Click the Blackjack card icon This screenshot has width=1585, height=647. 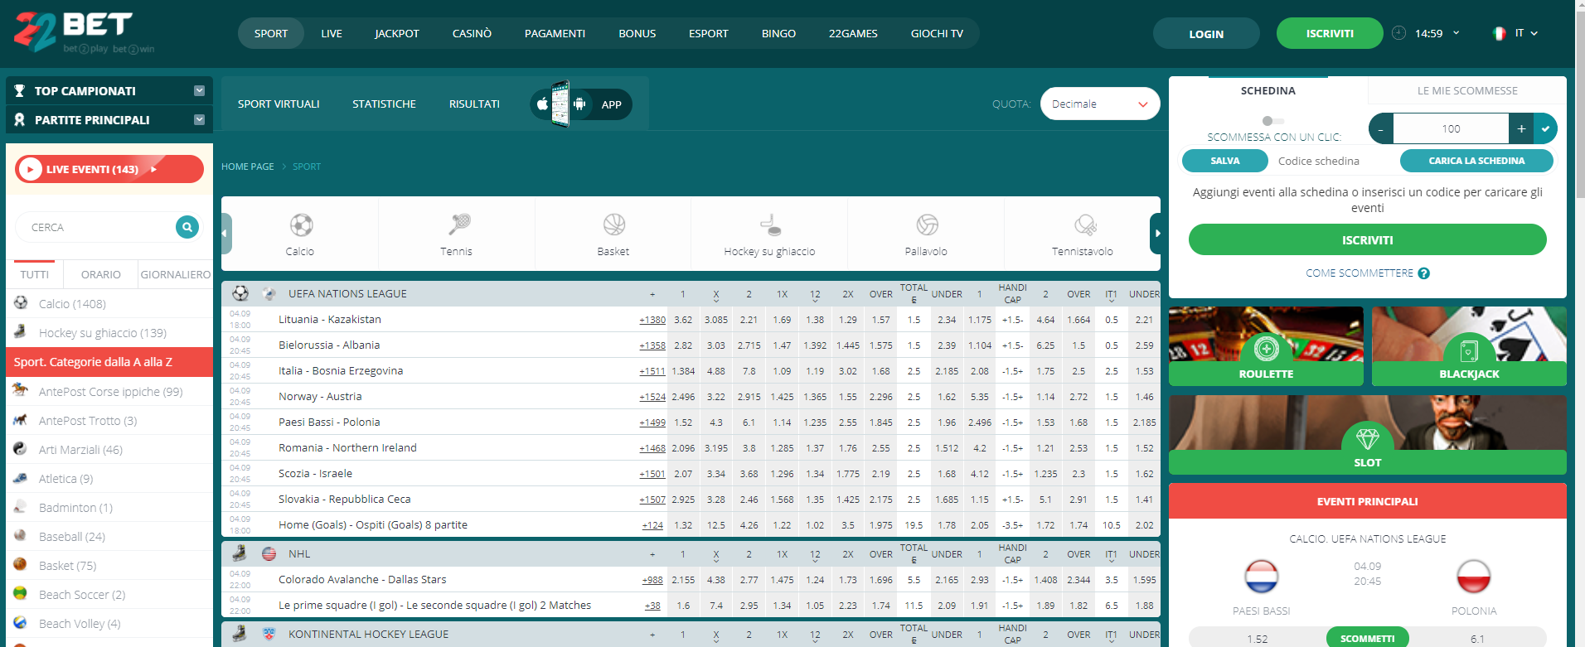[x=1469, y=351]
